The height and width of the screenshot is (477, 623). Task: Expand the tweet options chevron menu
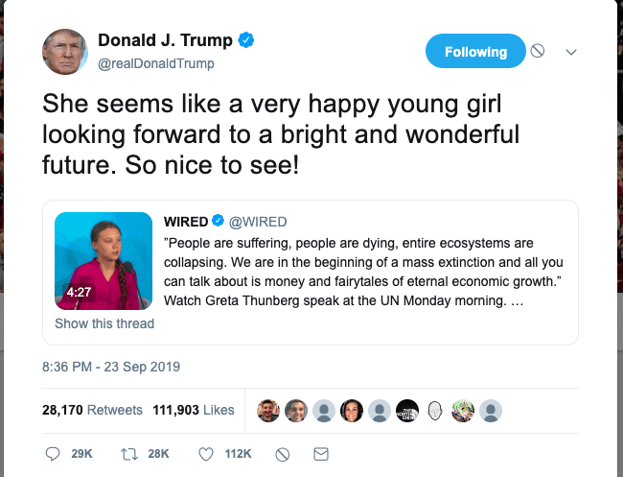[x=571, y=52]
